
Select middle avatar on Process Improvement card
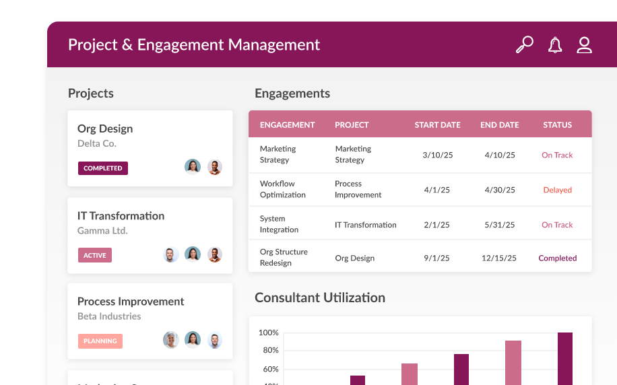coord(193,340)
